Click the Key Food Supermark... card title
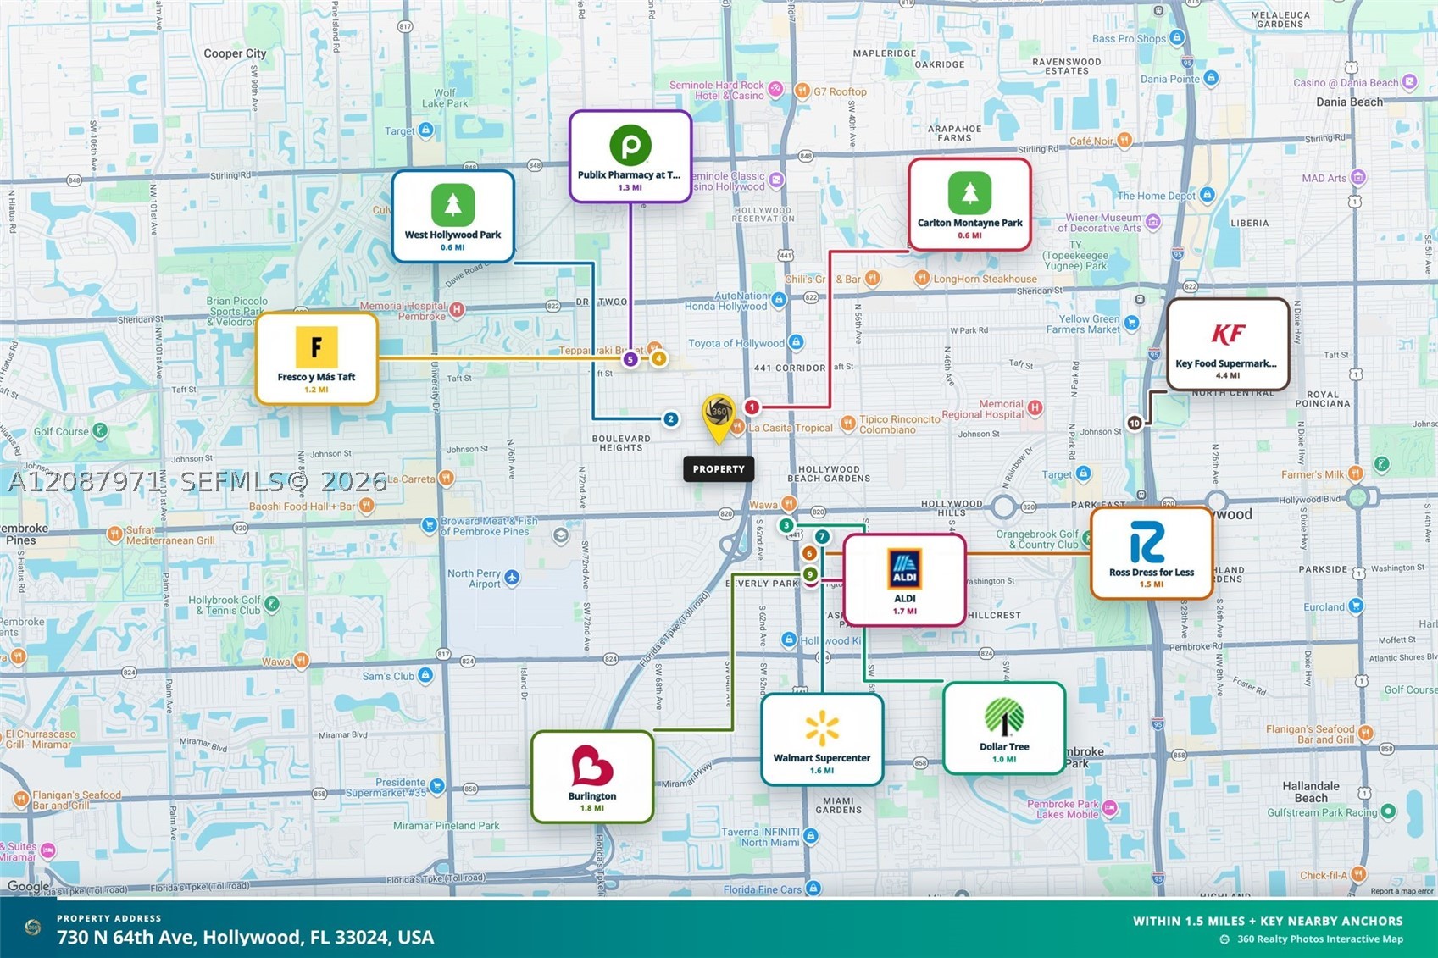The height and width of the screenshot is (958, 1438). pyautogui.click(x=1226, y=364)
